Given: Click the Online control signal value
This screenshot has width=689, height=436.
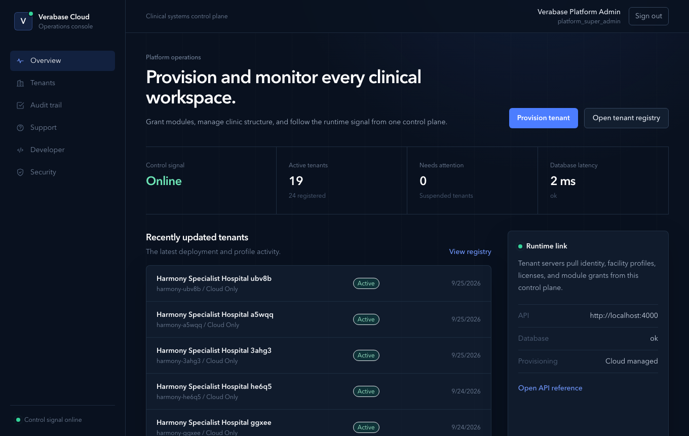Looking at the screenshot, I should point(164,181).
